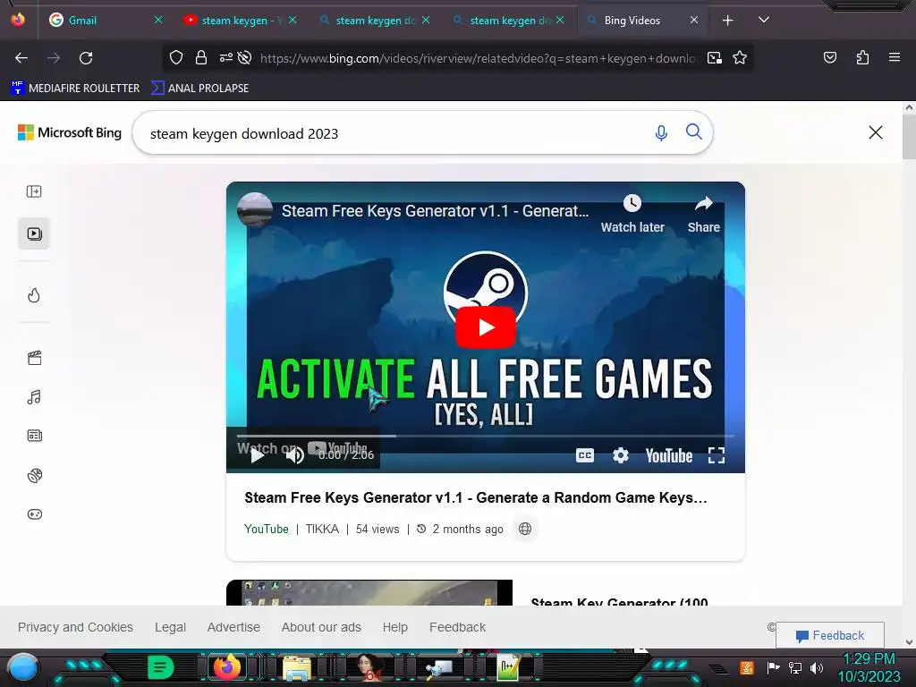This screenshot has height=687, width=916.
Task: Open site permissions icon in address bar
Action: (226, 58)
